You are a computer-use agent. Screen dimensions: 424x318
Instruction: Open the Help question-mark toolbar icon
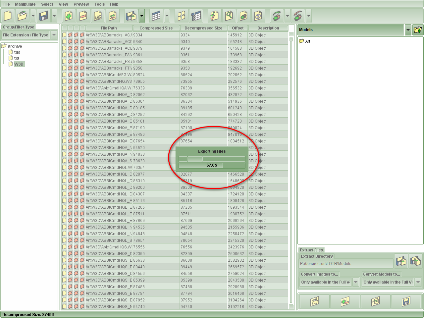258,16
